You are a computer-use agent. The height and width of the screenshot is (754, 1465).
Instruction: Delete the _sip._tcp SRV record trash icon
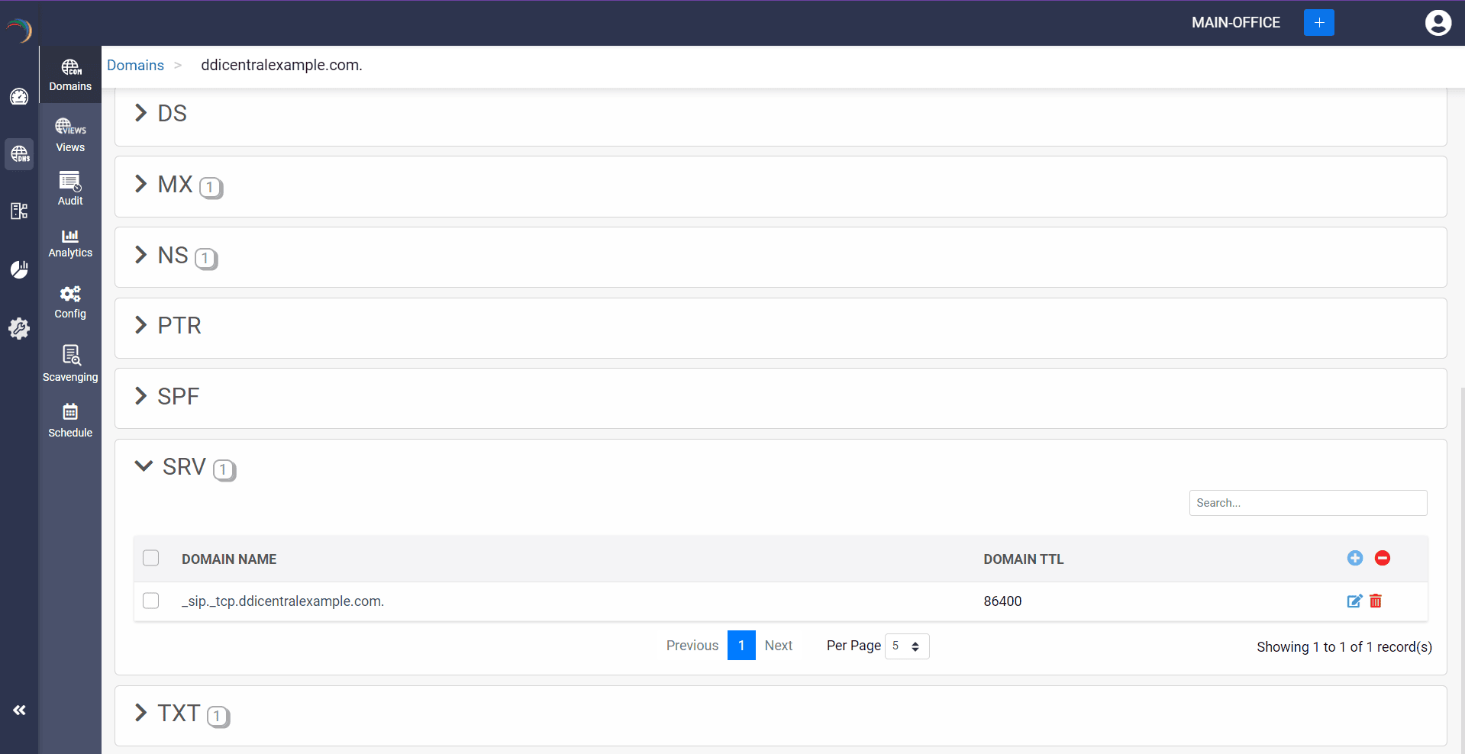[x=1376, y=601]
